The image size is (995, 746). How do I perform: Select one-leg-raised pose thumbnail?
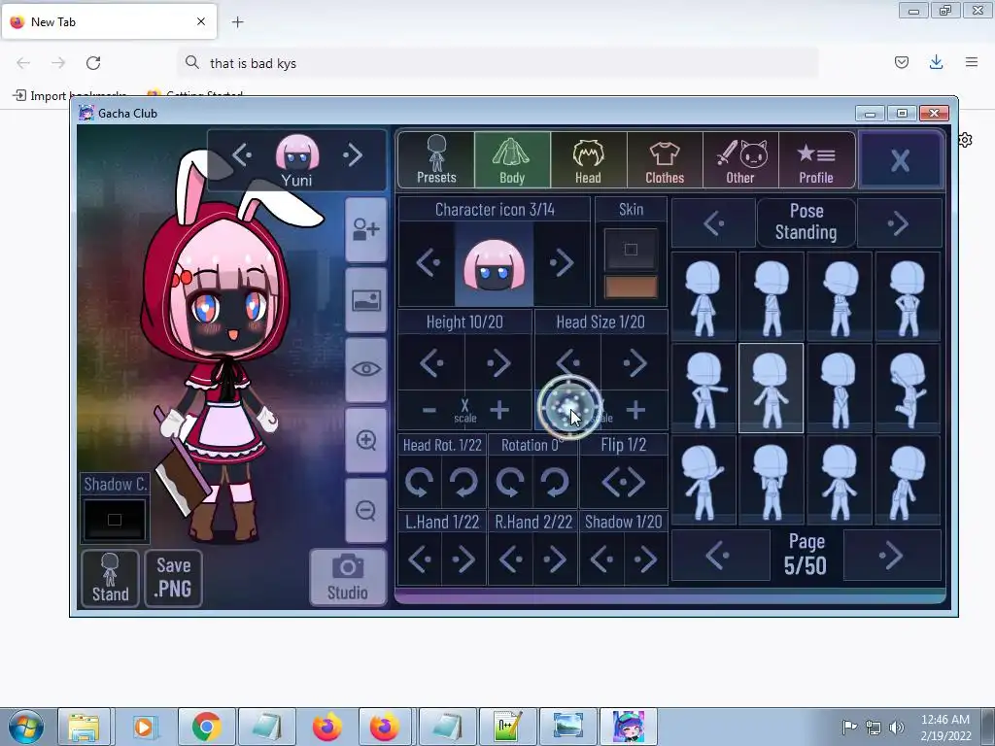point(908,389)
